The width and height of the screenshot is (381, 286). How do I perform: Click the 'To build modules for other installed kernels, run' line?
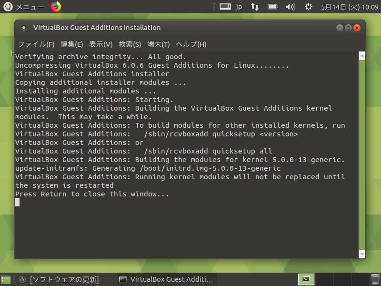click(240, 125)
